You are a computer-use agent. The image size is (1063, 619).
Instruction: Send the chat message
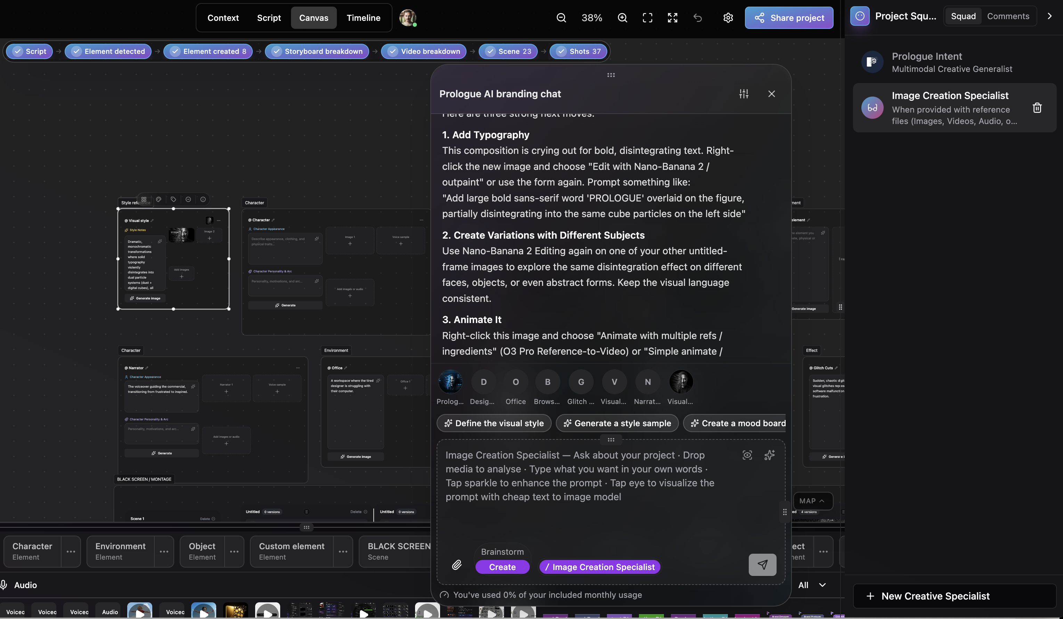coord(762,564)
